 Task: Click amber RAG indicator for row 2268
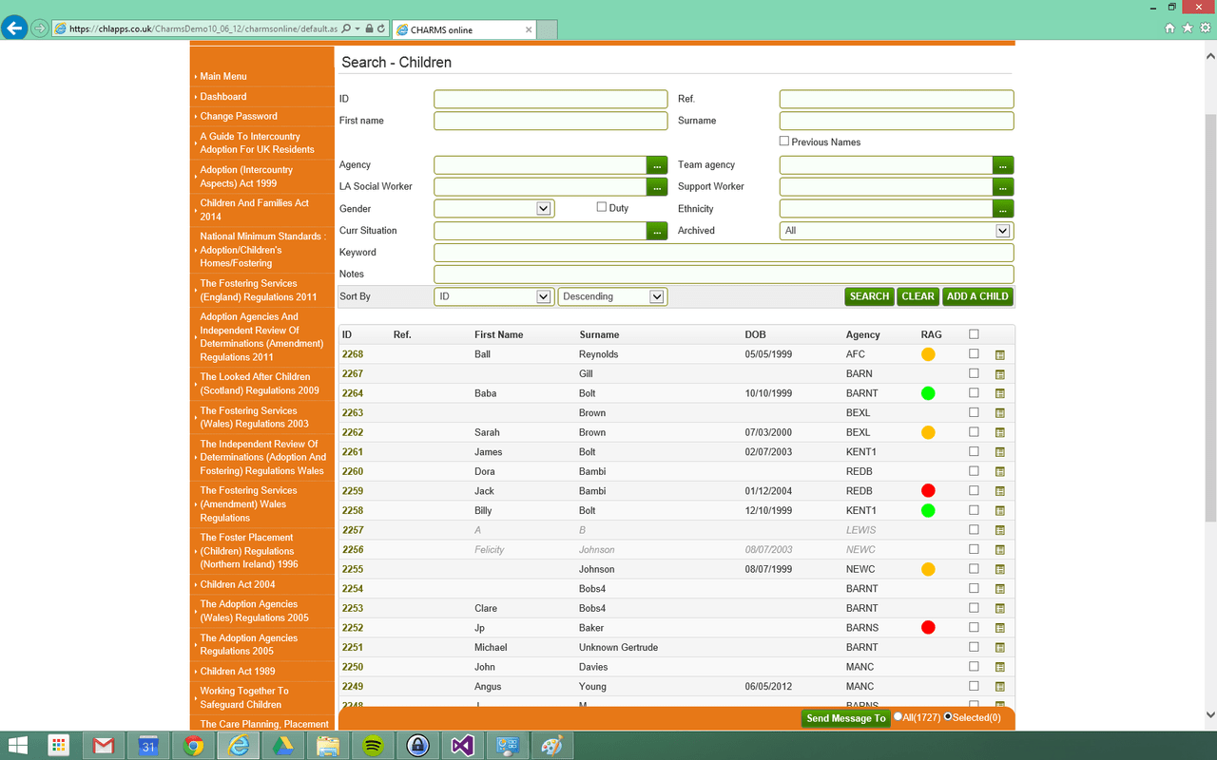coord(928,354)
